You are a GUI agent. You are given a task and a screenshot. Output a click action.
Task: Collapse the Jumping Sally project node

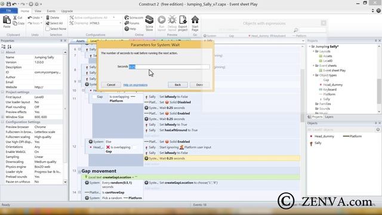tap(310, 47)
